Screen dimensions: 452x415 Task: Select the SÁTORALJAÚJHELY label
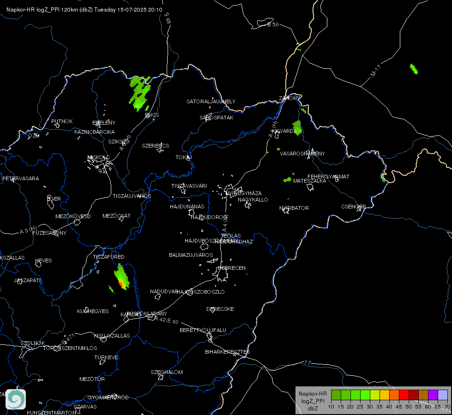point(211,101)
